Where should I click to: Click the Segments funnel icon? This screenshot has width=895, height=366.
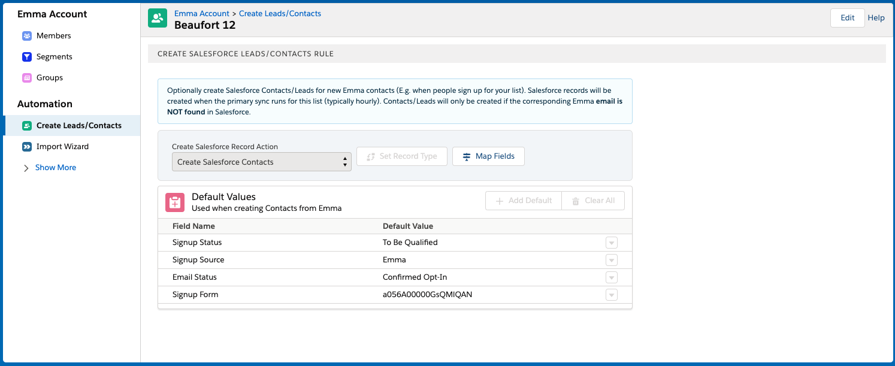[27, 57]
